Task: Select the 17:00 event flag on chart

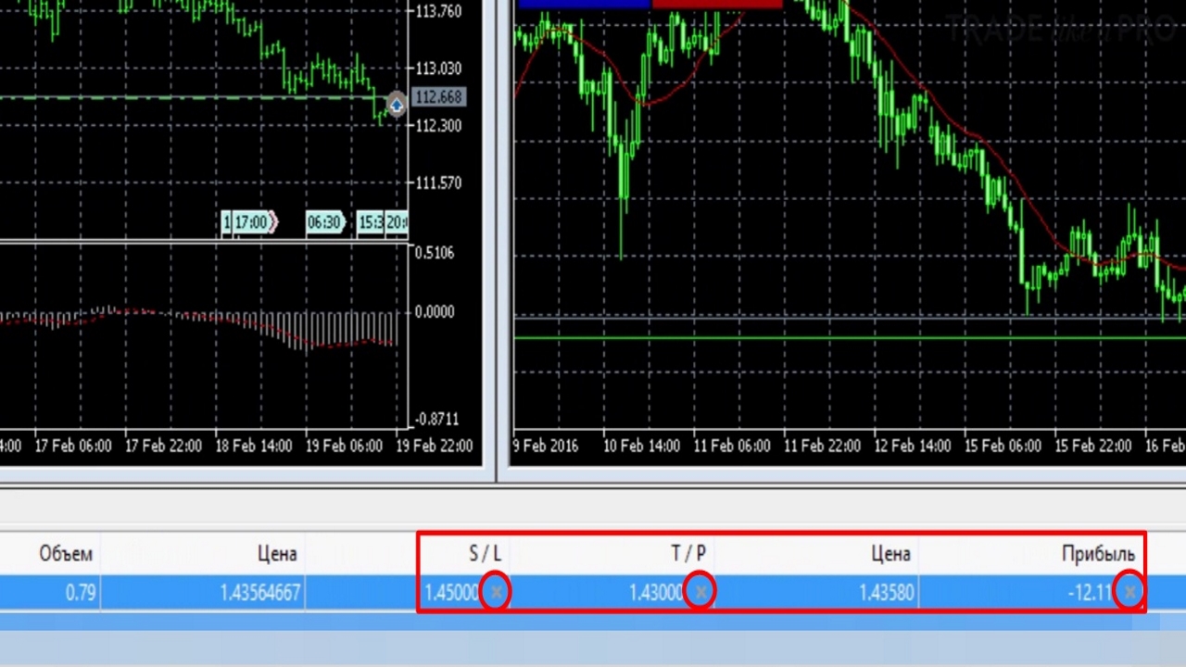Action: [x=251, y=222]
